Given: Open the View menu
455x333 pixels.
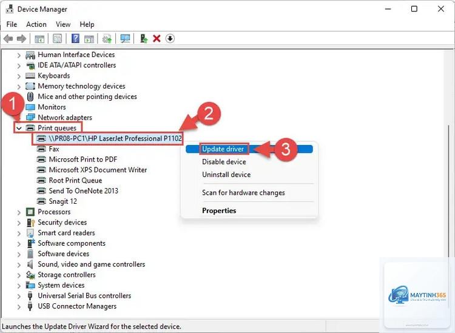Looking at the screenshot, I should (x=63, y=24).
